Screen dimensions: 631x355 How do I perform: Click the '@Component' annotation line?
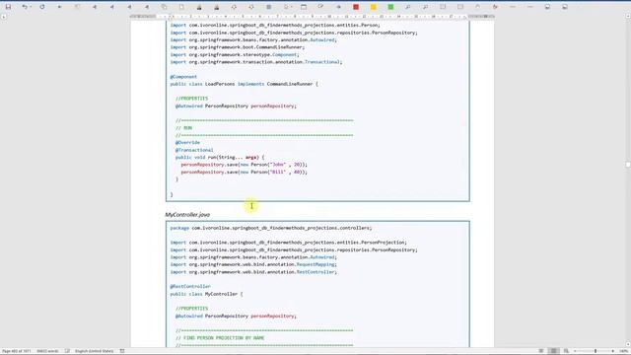coord(183,77)
